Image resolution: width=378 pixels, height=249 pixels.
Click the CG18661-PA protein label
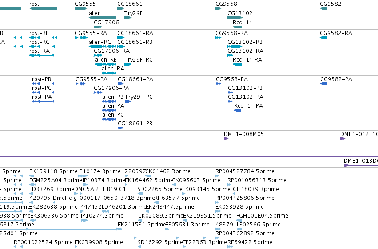(x=135, y=79)
